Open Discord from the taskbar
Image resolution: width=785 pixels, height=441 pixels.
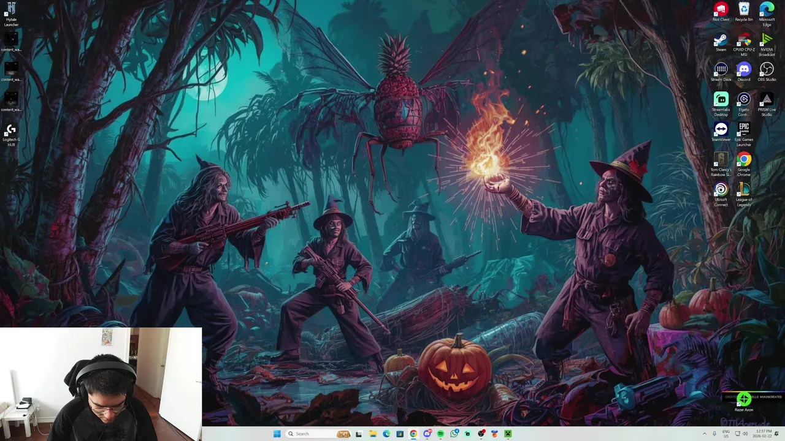[427, 434]
